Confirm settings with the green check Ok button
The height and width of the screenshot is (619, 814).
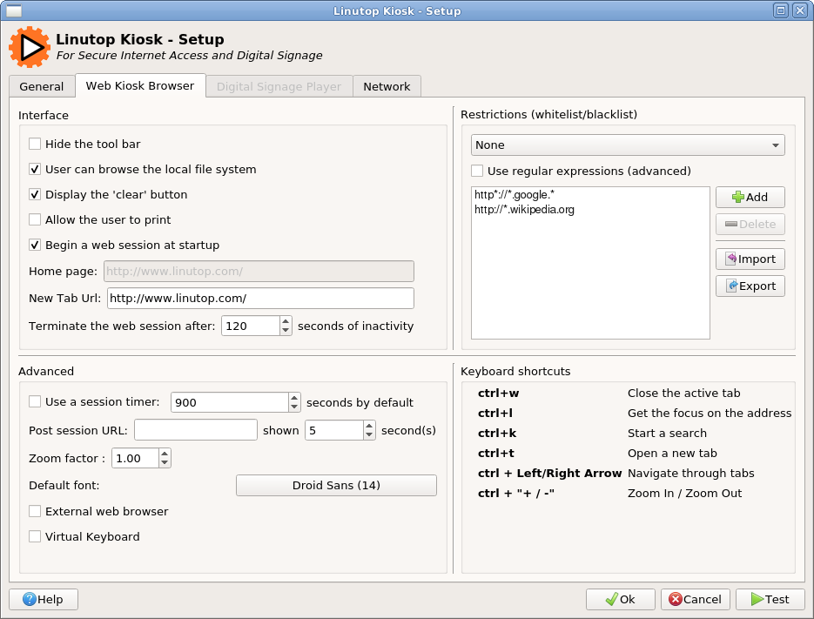click(621, 599)
